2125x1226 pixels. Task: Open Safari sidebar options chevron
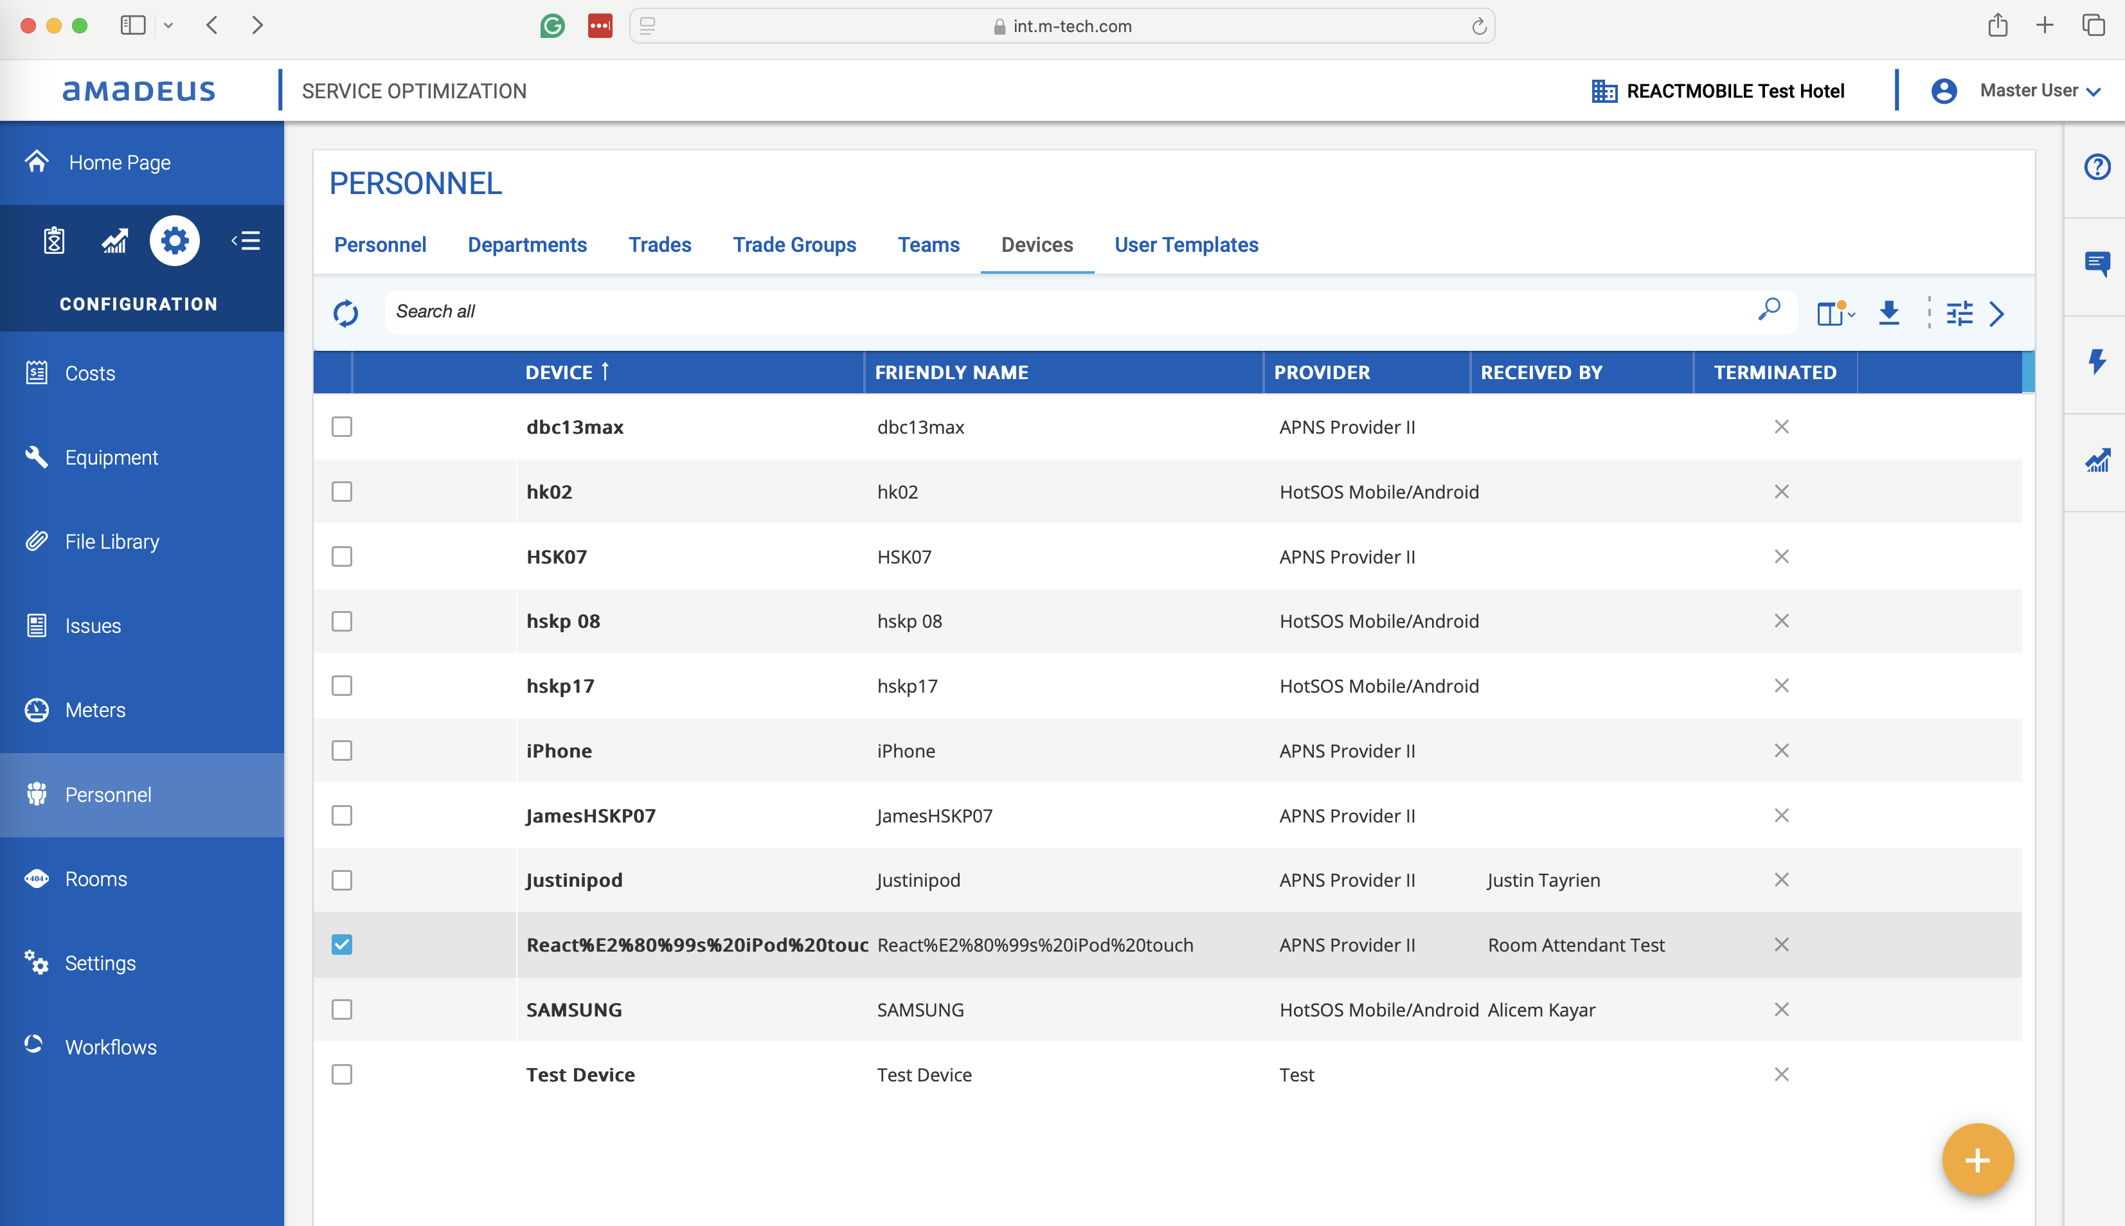[x=168, y=25]
